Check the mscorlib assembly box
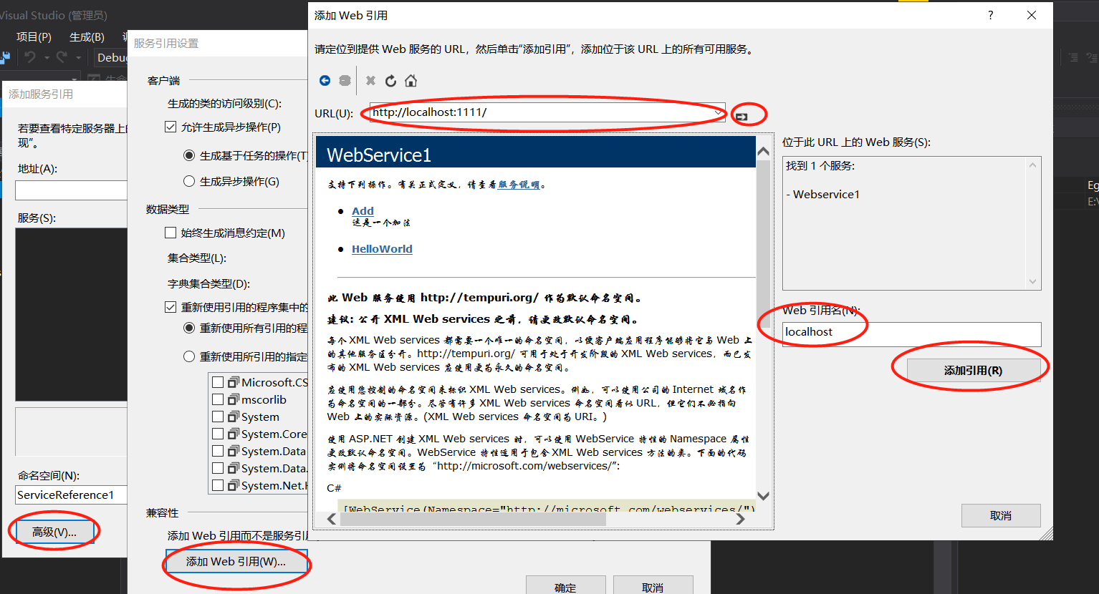Image resolution: width=1099 pixels, height=594 pixels. pyautogui.click(x=218, y=399)
